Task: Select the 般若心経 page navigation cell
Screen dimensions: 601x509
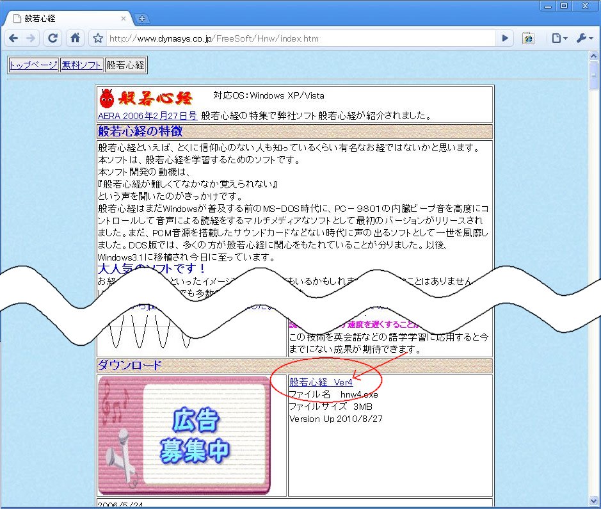Action: 125,65
